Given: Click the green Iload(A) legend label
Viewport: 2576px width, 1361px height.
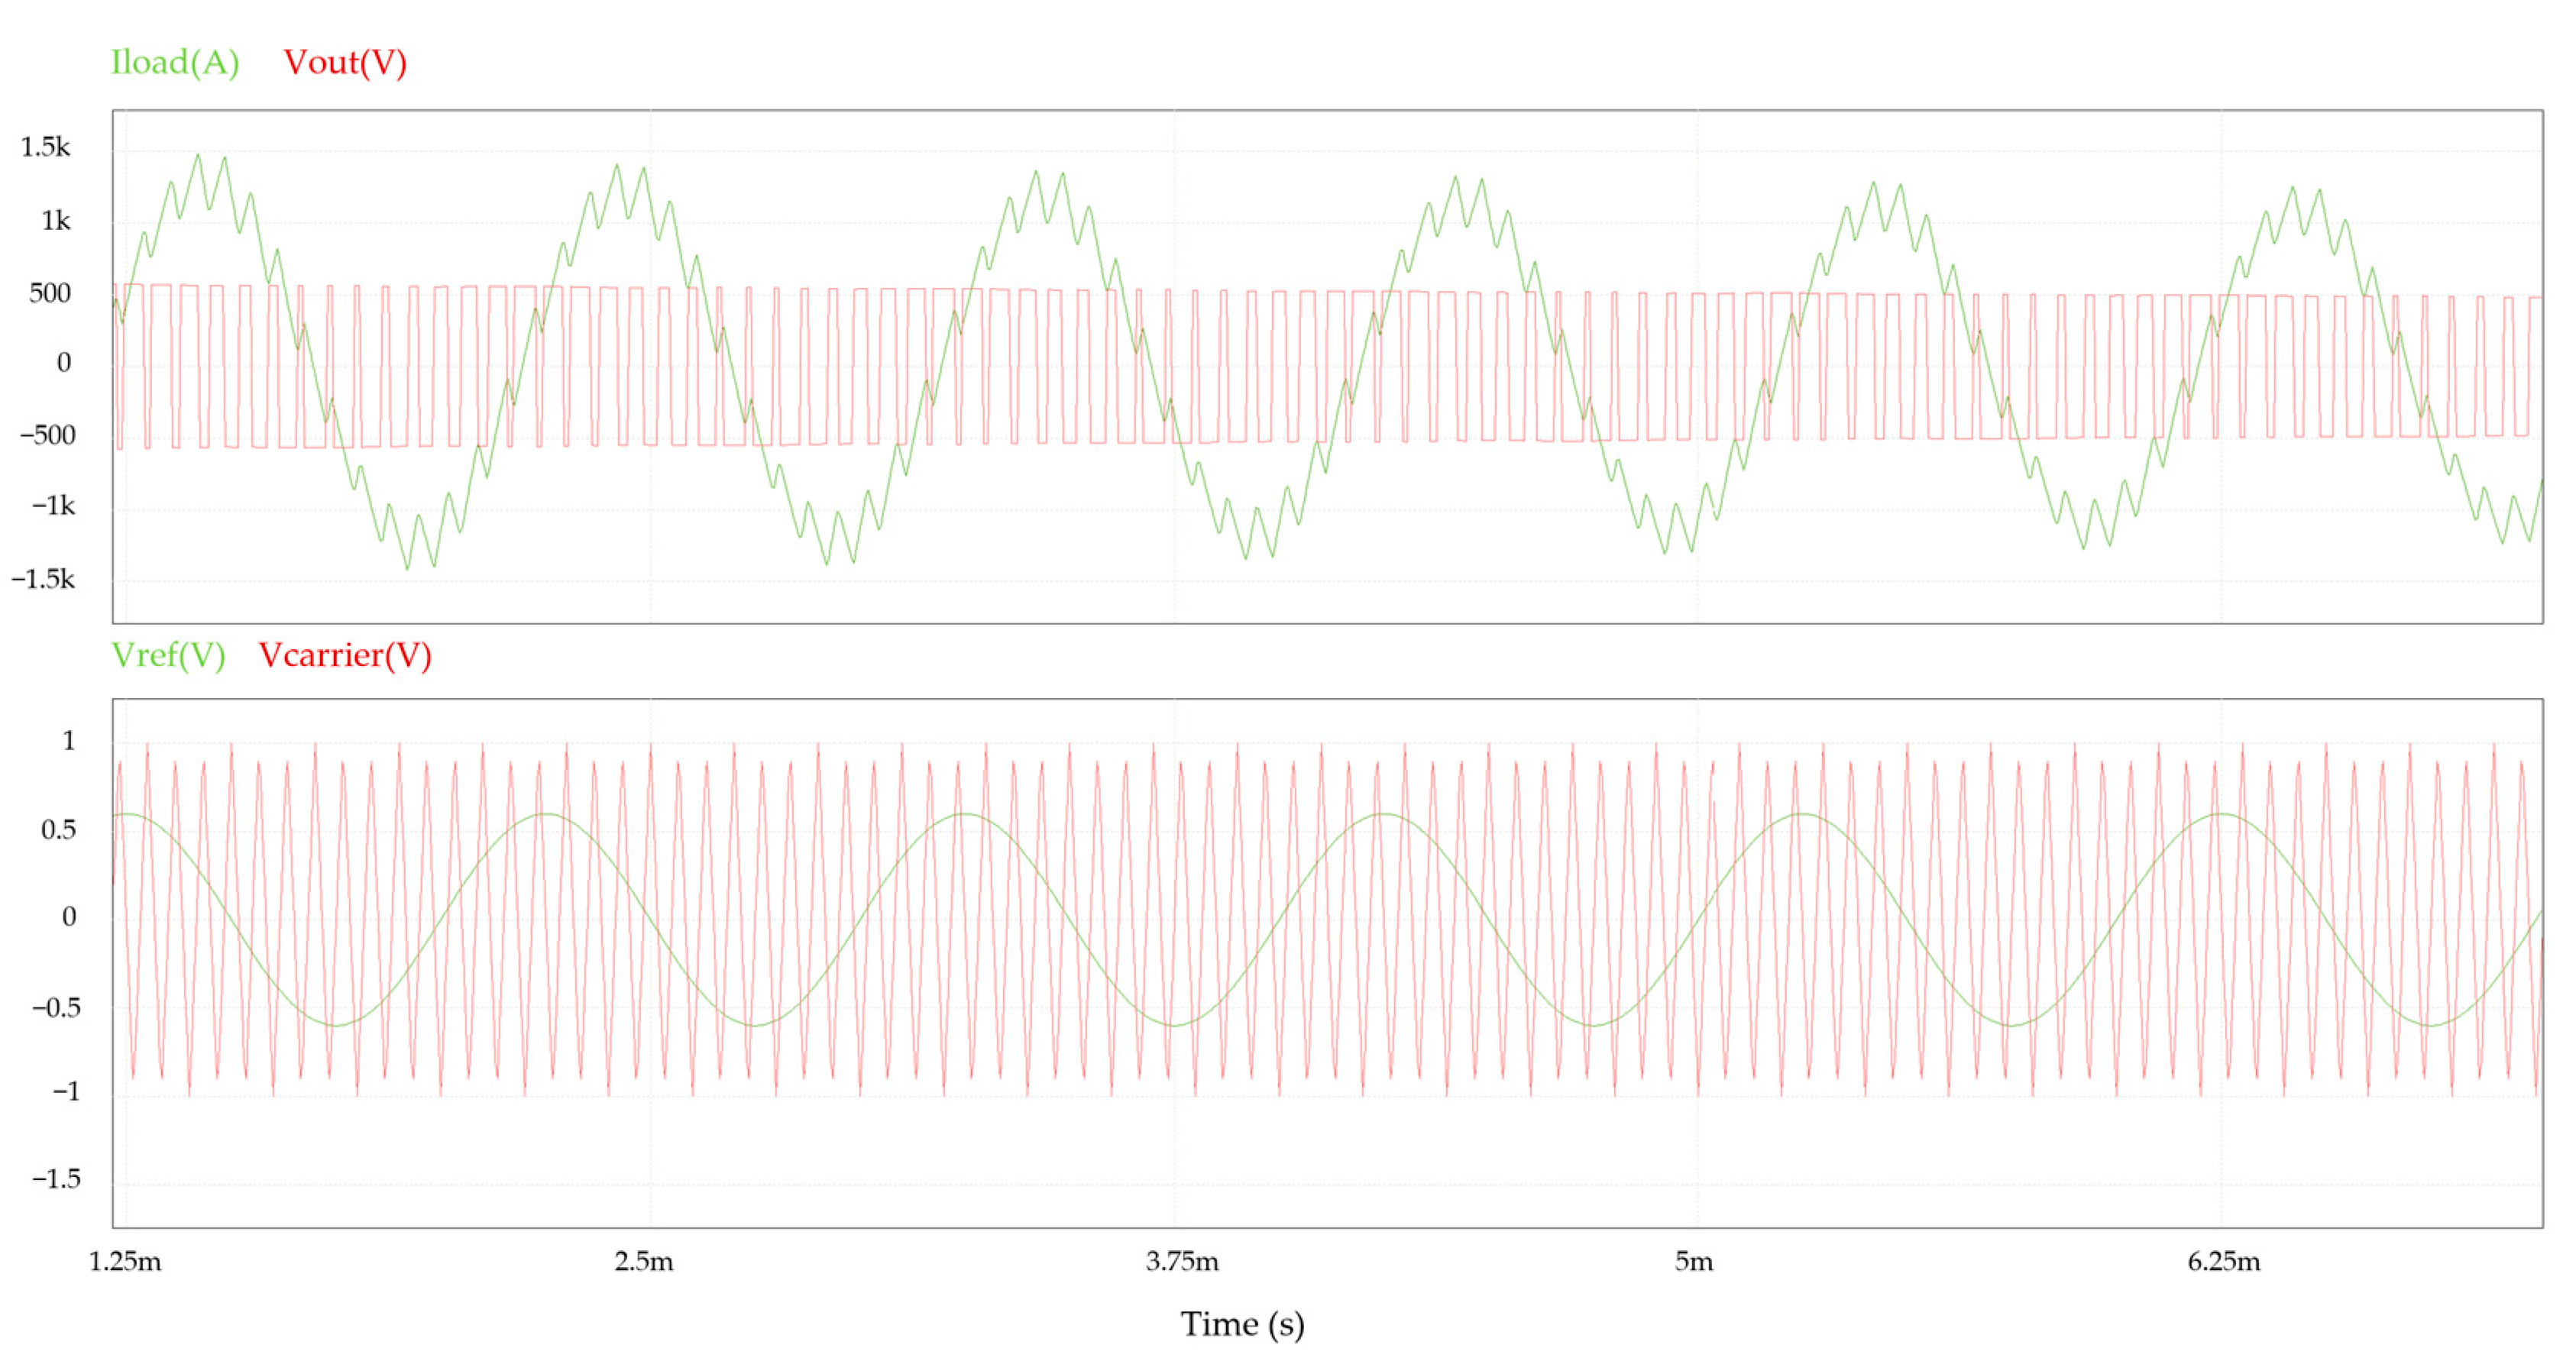Looking at the screenshot, I should (x=175, y=62).
